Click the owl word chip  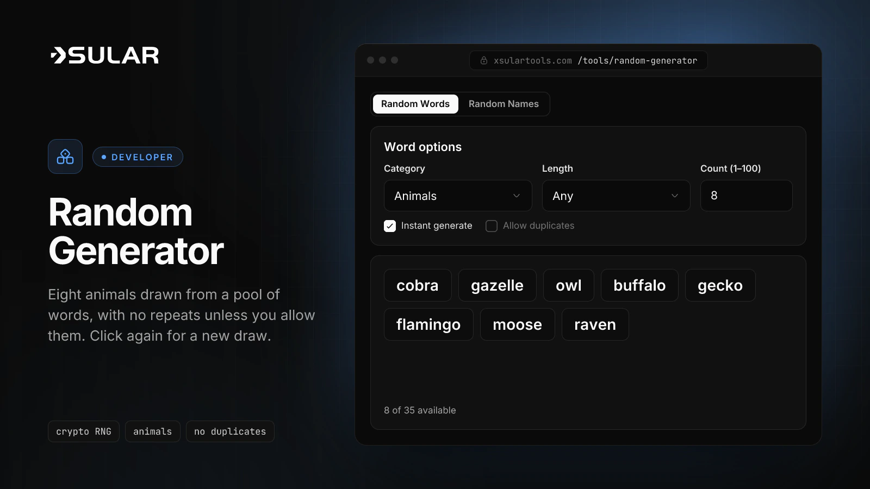click(x=569, y=285)
